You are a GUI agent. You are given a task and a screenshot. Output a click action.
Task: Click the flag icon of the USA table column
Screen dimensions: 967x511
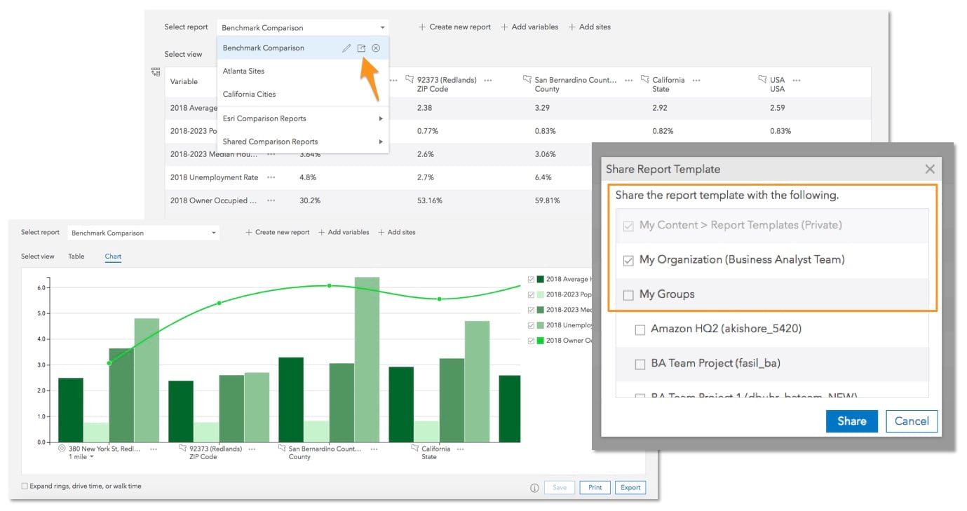tap(763, 79)
